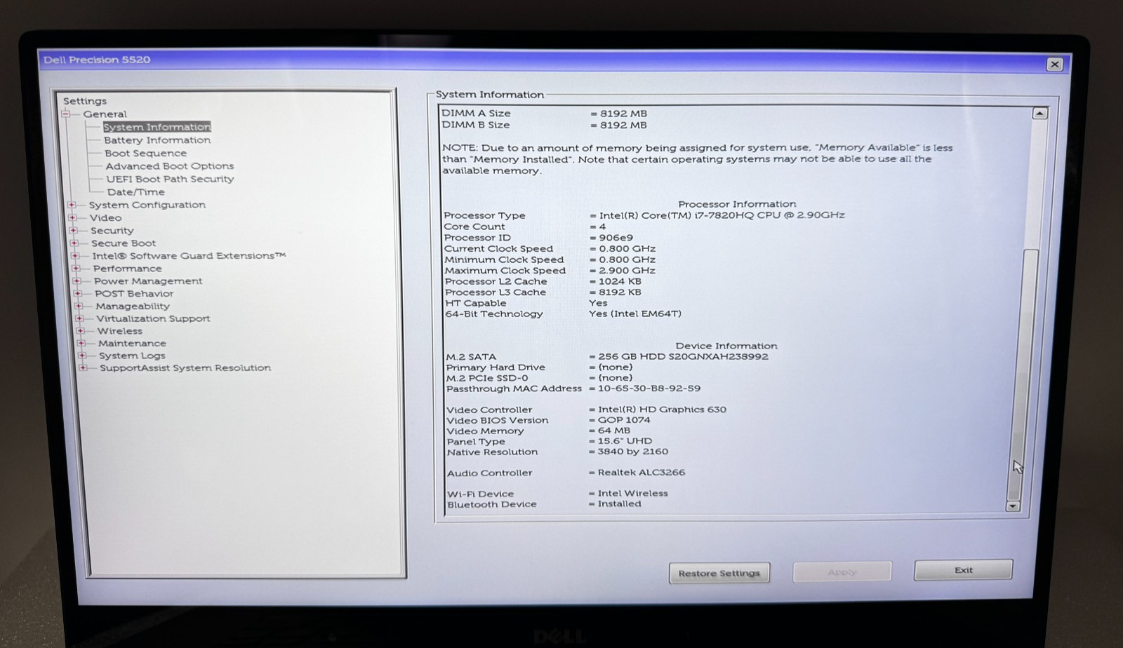Expand the Wireless settings node
Image resolution: width=1123 pixels, height=648 pixels.
[80, 331]
